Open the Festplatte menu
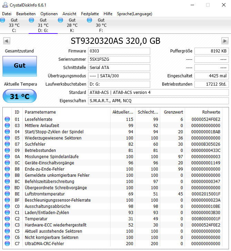 pos(90,14)
